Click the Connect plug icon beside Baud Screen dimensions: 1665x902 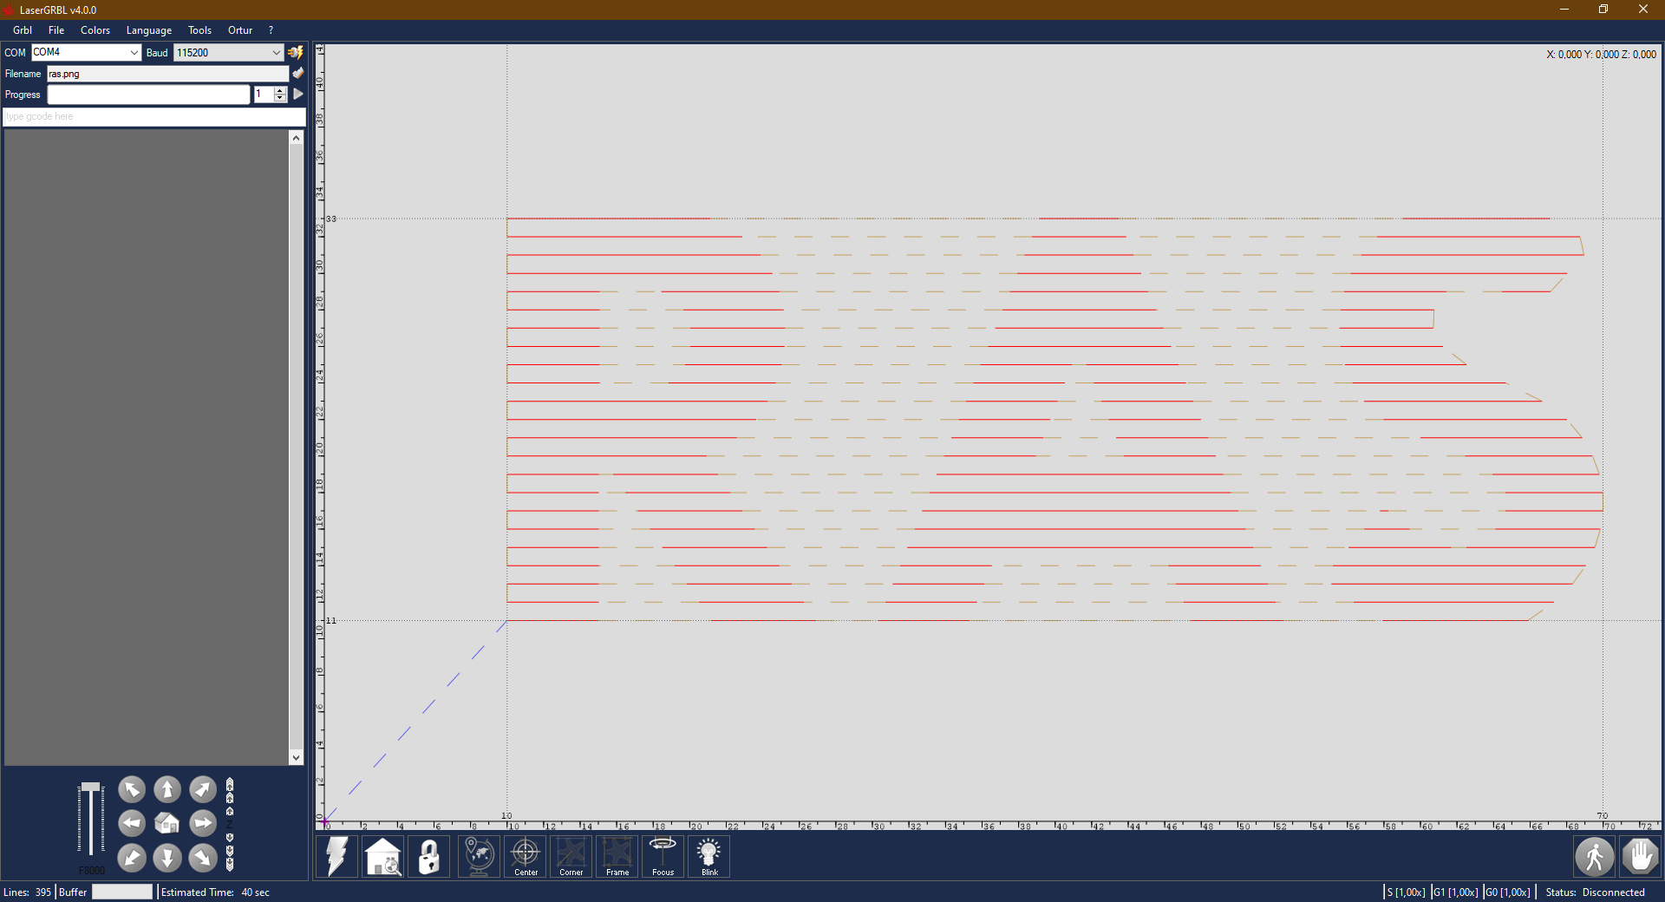[296, 53]
